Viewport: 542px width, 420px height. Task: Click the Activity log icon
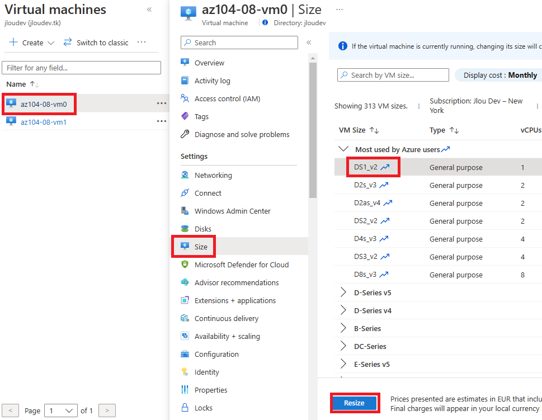click(185, 81)
